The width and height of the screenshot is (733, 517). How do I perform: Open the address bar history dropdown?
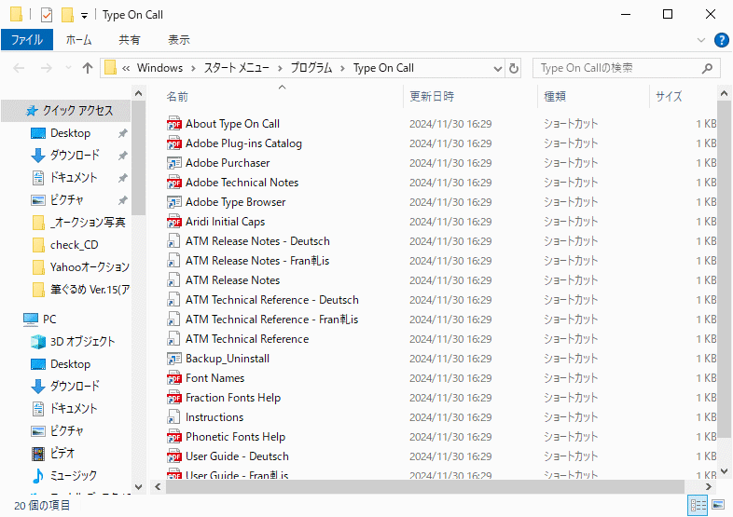coord(494,68)
